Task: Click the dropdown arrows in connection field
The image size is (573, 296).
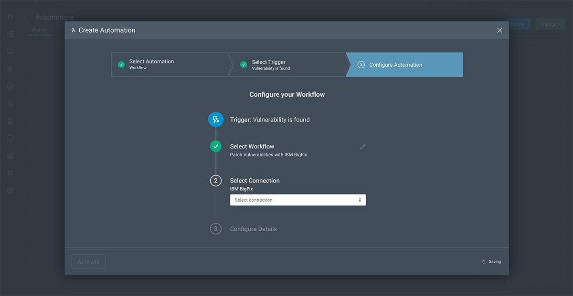Action: [360, 200]
